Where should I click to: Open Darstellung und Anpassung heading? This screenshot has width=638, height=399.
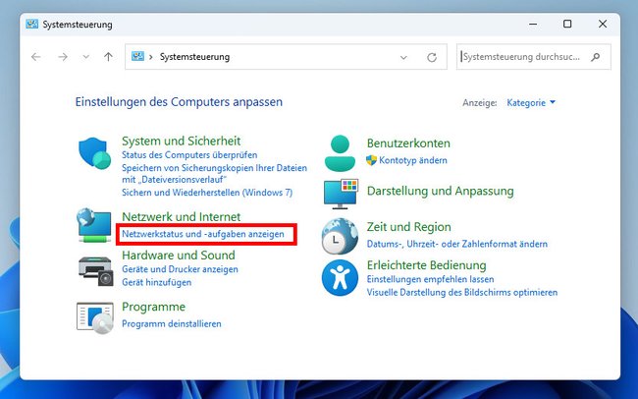click(x=441, y=191)
